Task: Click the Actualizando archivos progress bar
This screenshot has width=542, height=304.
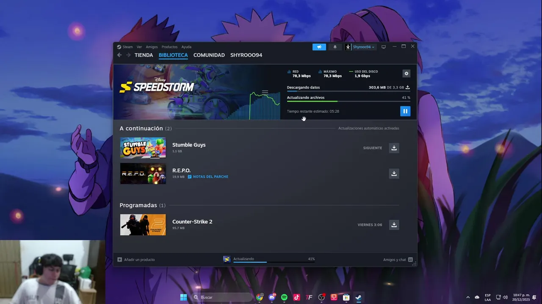Action: coord(348,101)
